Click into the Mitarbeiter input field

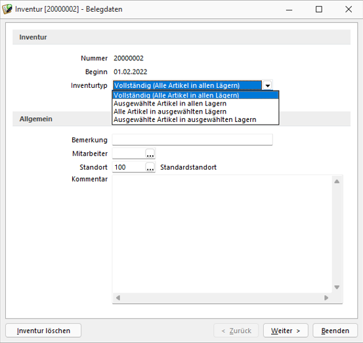click(x=129, y=153)
